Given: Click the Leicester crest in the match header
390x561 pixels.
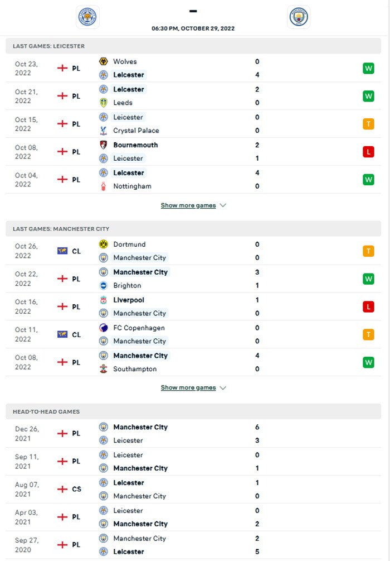Looking at the screenshot, I should click(88, 17).
